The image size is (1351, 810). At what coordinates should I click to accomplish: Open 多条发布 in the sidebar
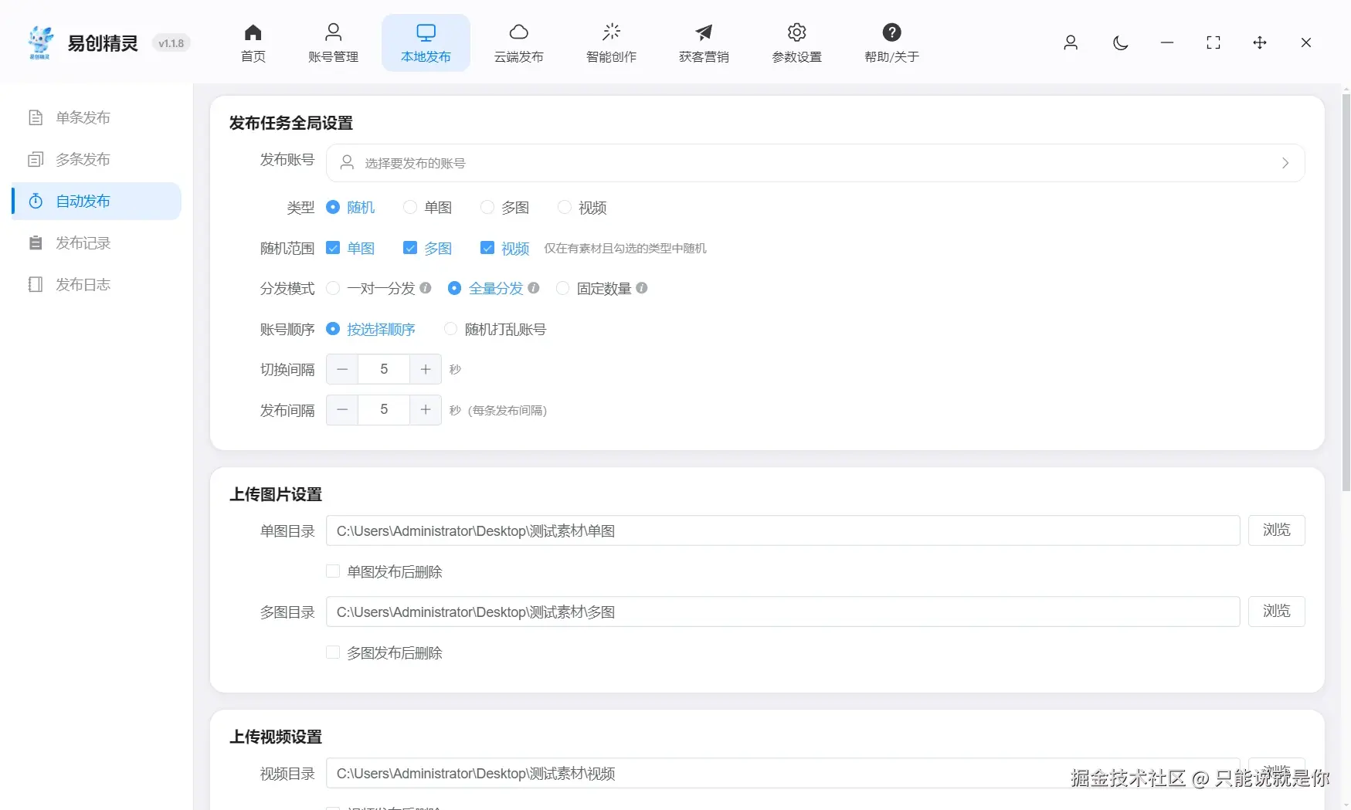pos(97,159)
